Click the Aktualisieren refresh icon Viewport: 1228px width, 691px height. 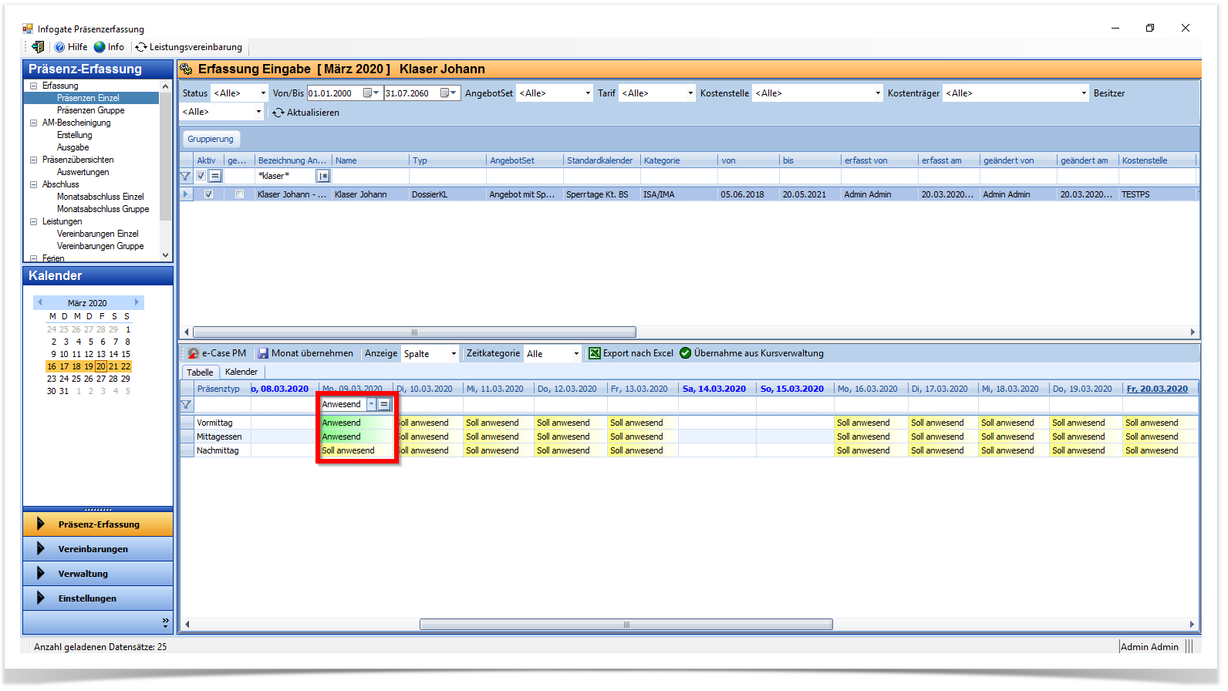tap(278, 113)
